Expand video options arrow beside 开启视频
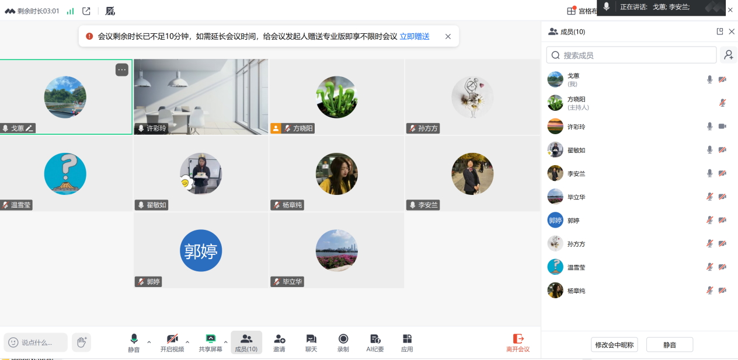The height and width of the screenshot is (360, 738). 187,342
